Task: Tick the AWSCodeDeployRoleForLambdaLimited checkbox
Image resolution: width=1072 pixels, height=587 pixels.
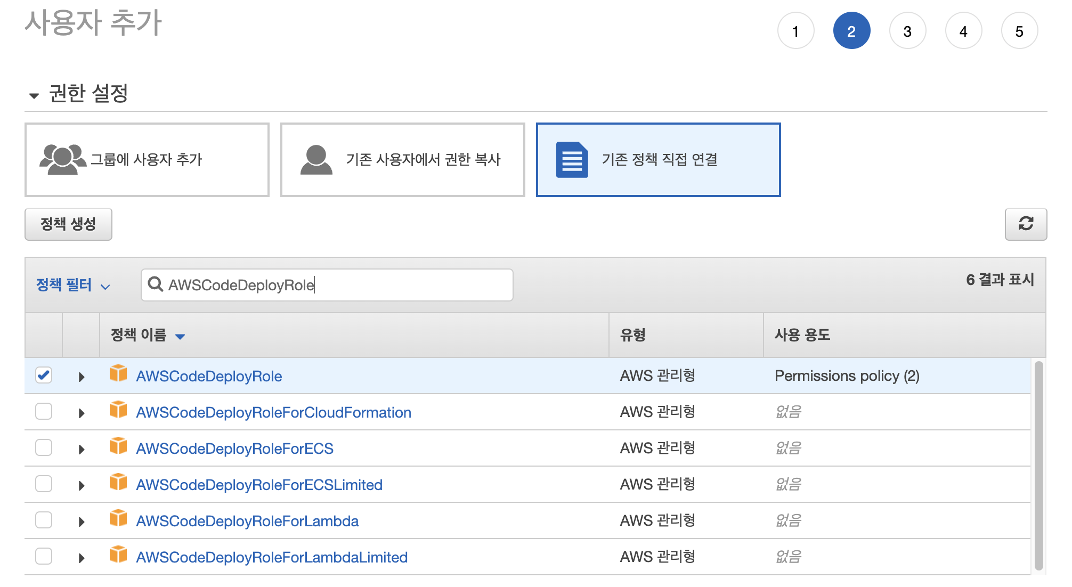Action: [44, 557]
